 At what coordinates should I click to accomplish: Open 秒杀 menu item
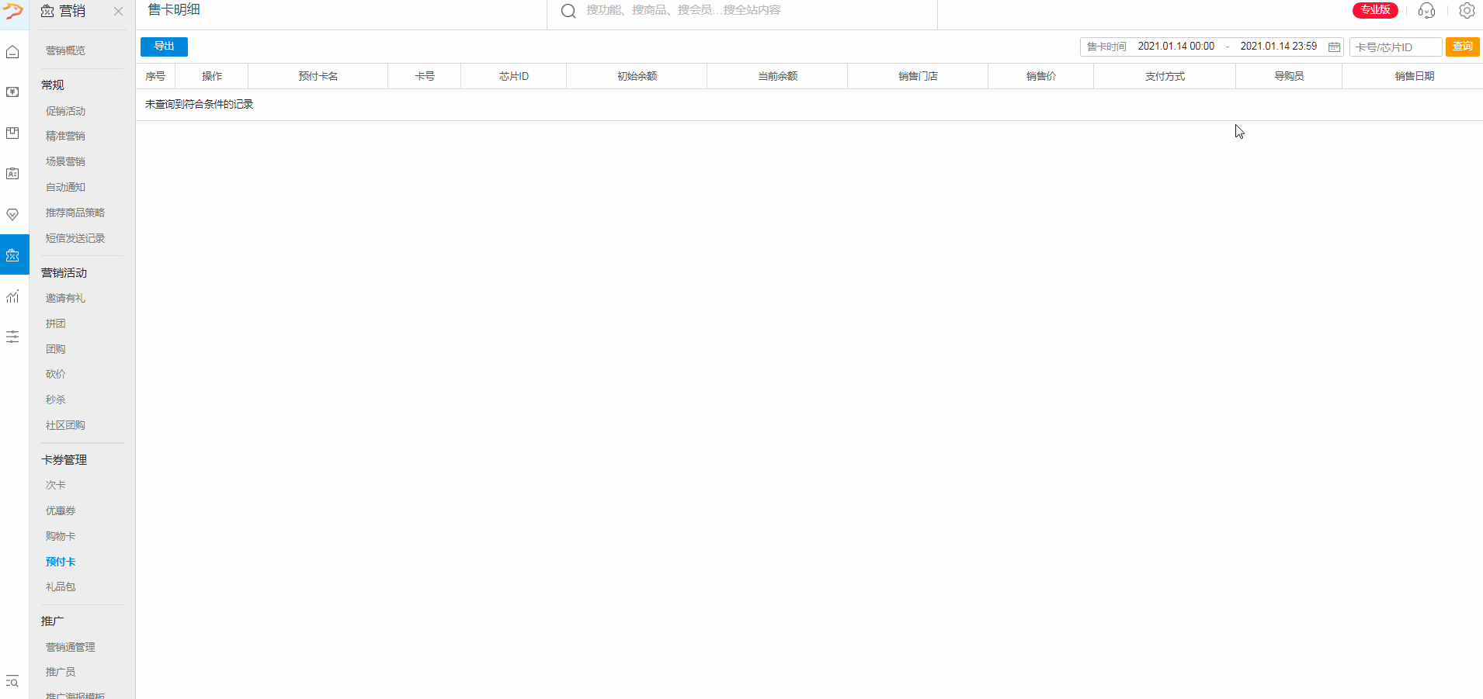(x=55, y=400)
